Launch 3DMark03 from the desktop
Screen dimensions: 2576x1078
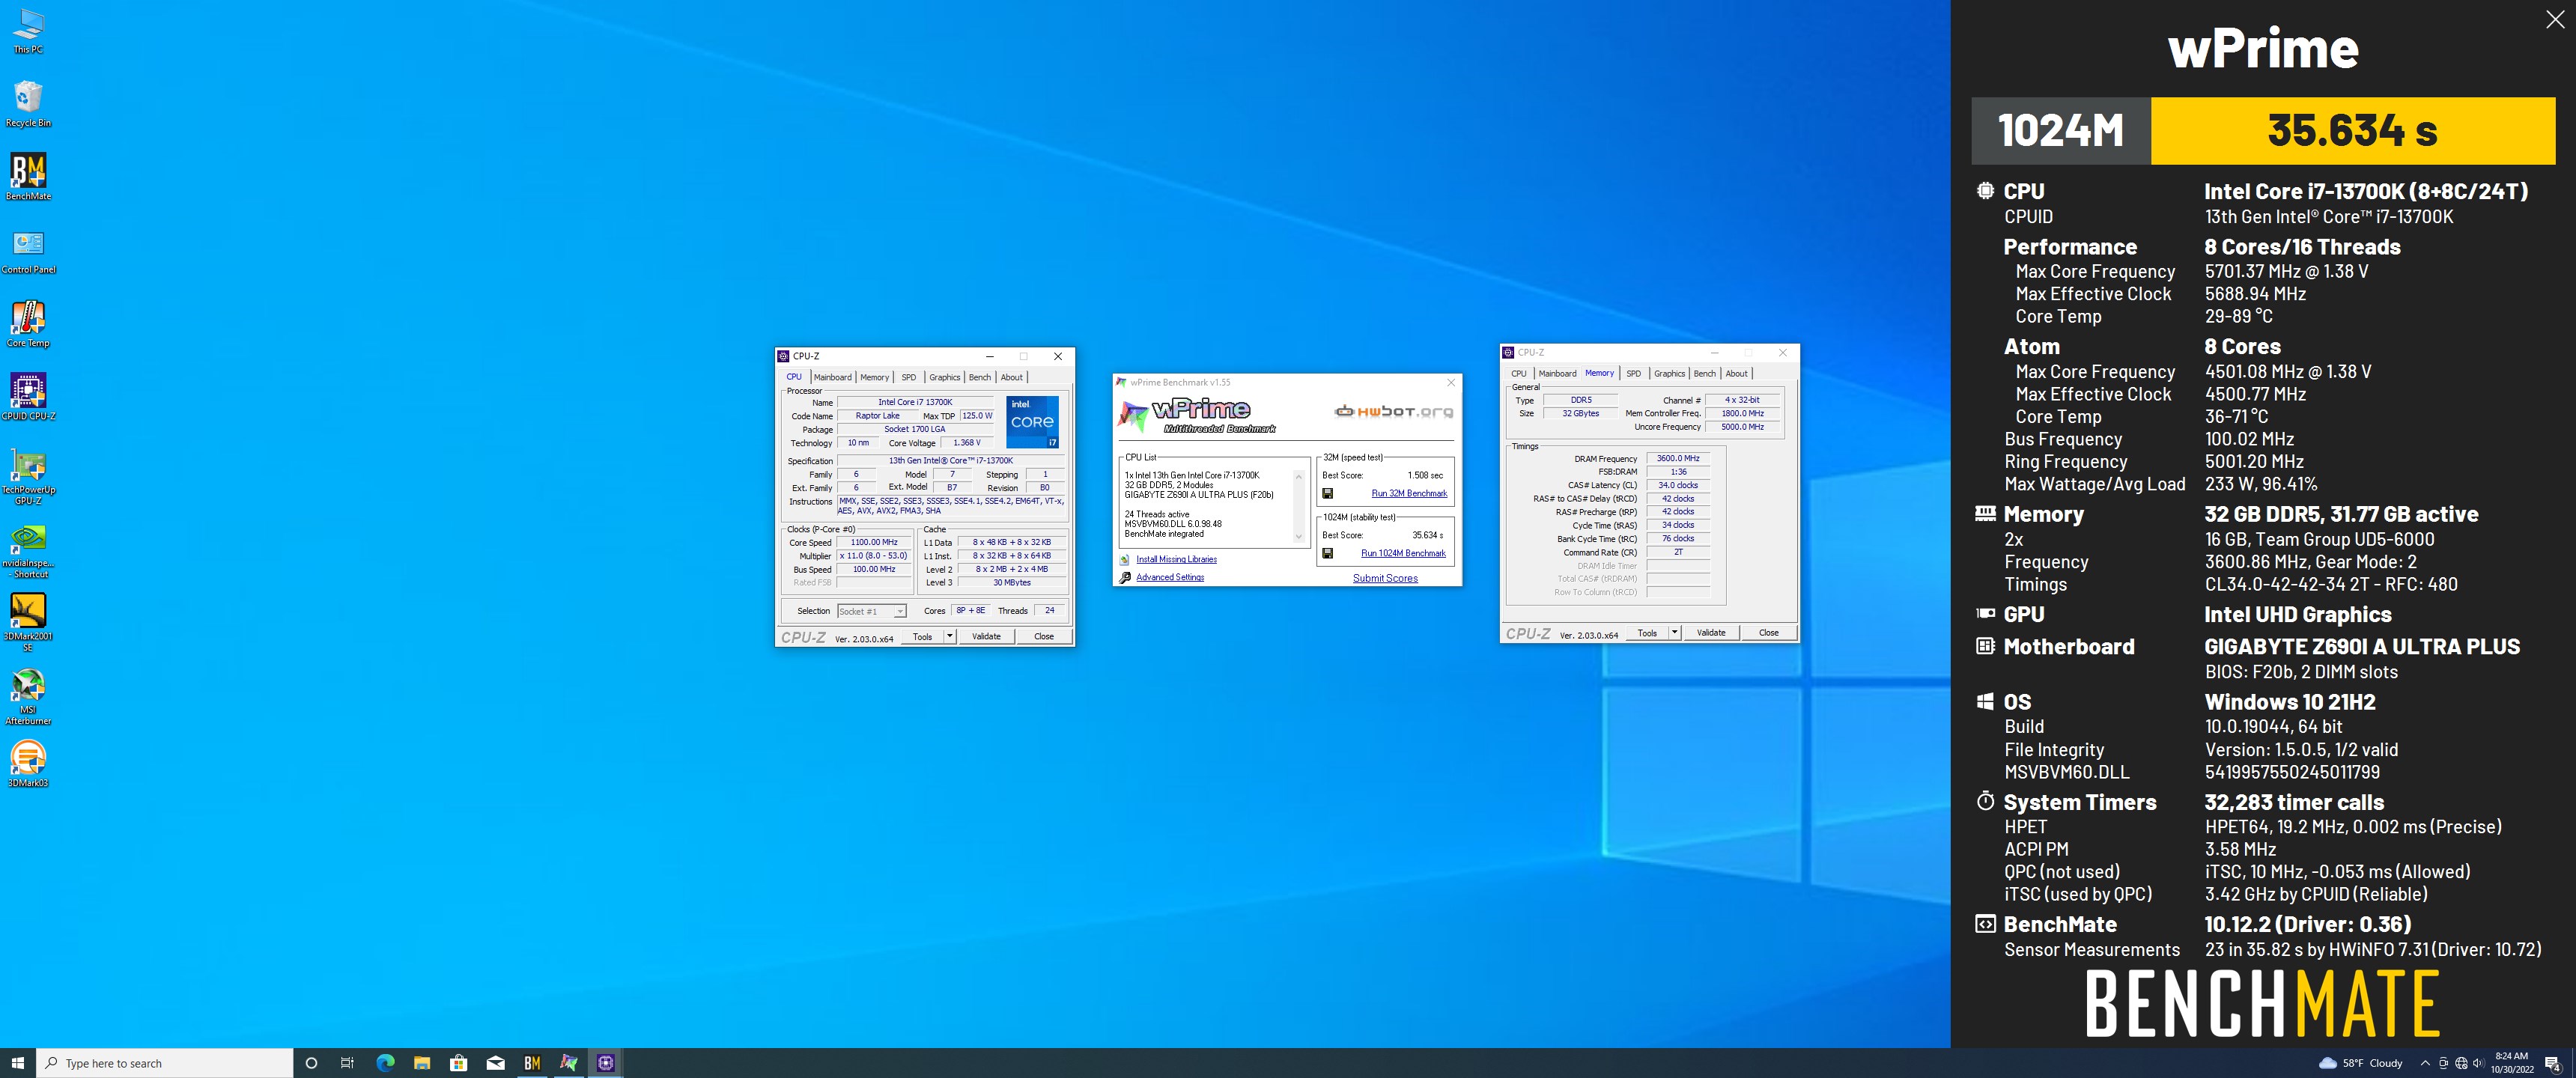click(x=28, y=764)
